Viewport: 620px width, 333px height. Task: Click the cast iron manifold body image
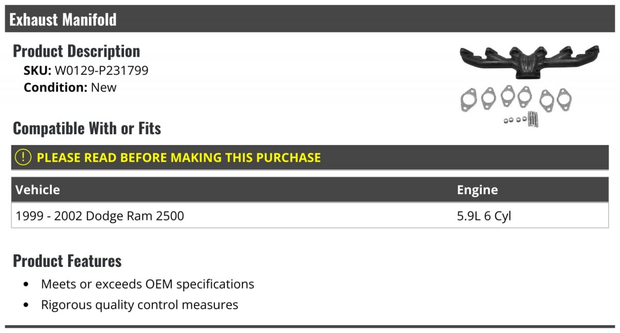tap(530, 62)
